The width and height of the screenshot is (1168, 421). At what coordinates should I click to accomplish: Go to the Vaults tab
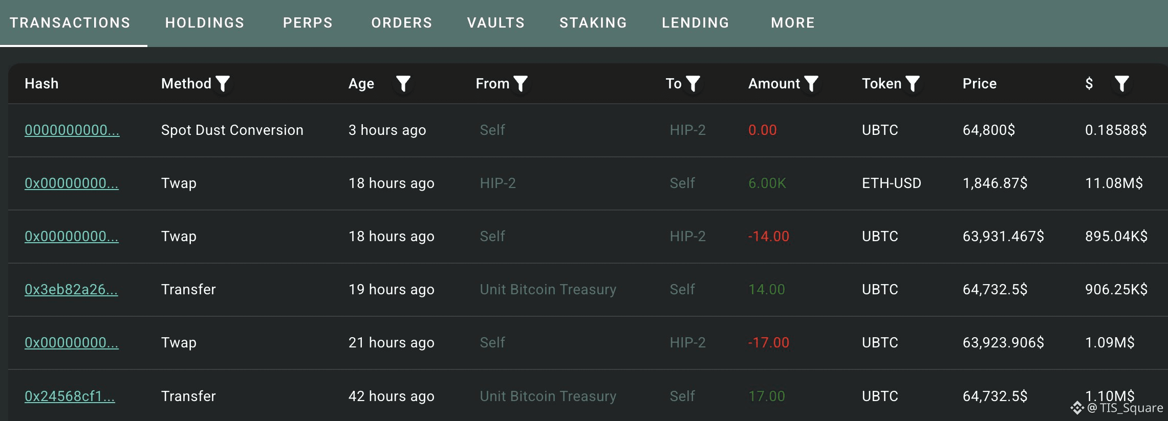496,23
